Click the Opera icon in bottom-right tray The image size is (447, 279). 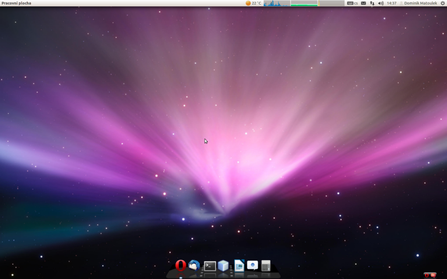(426, 275)
